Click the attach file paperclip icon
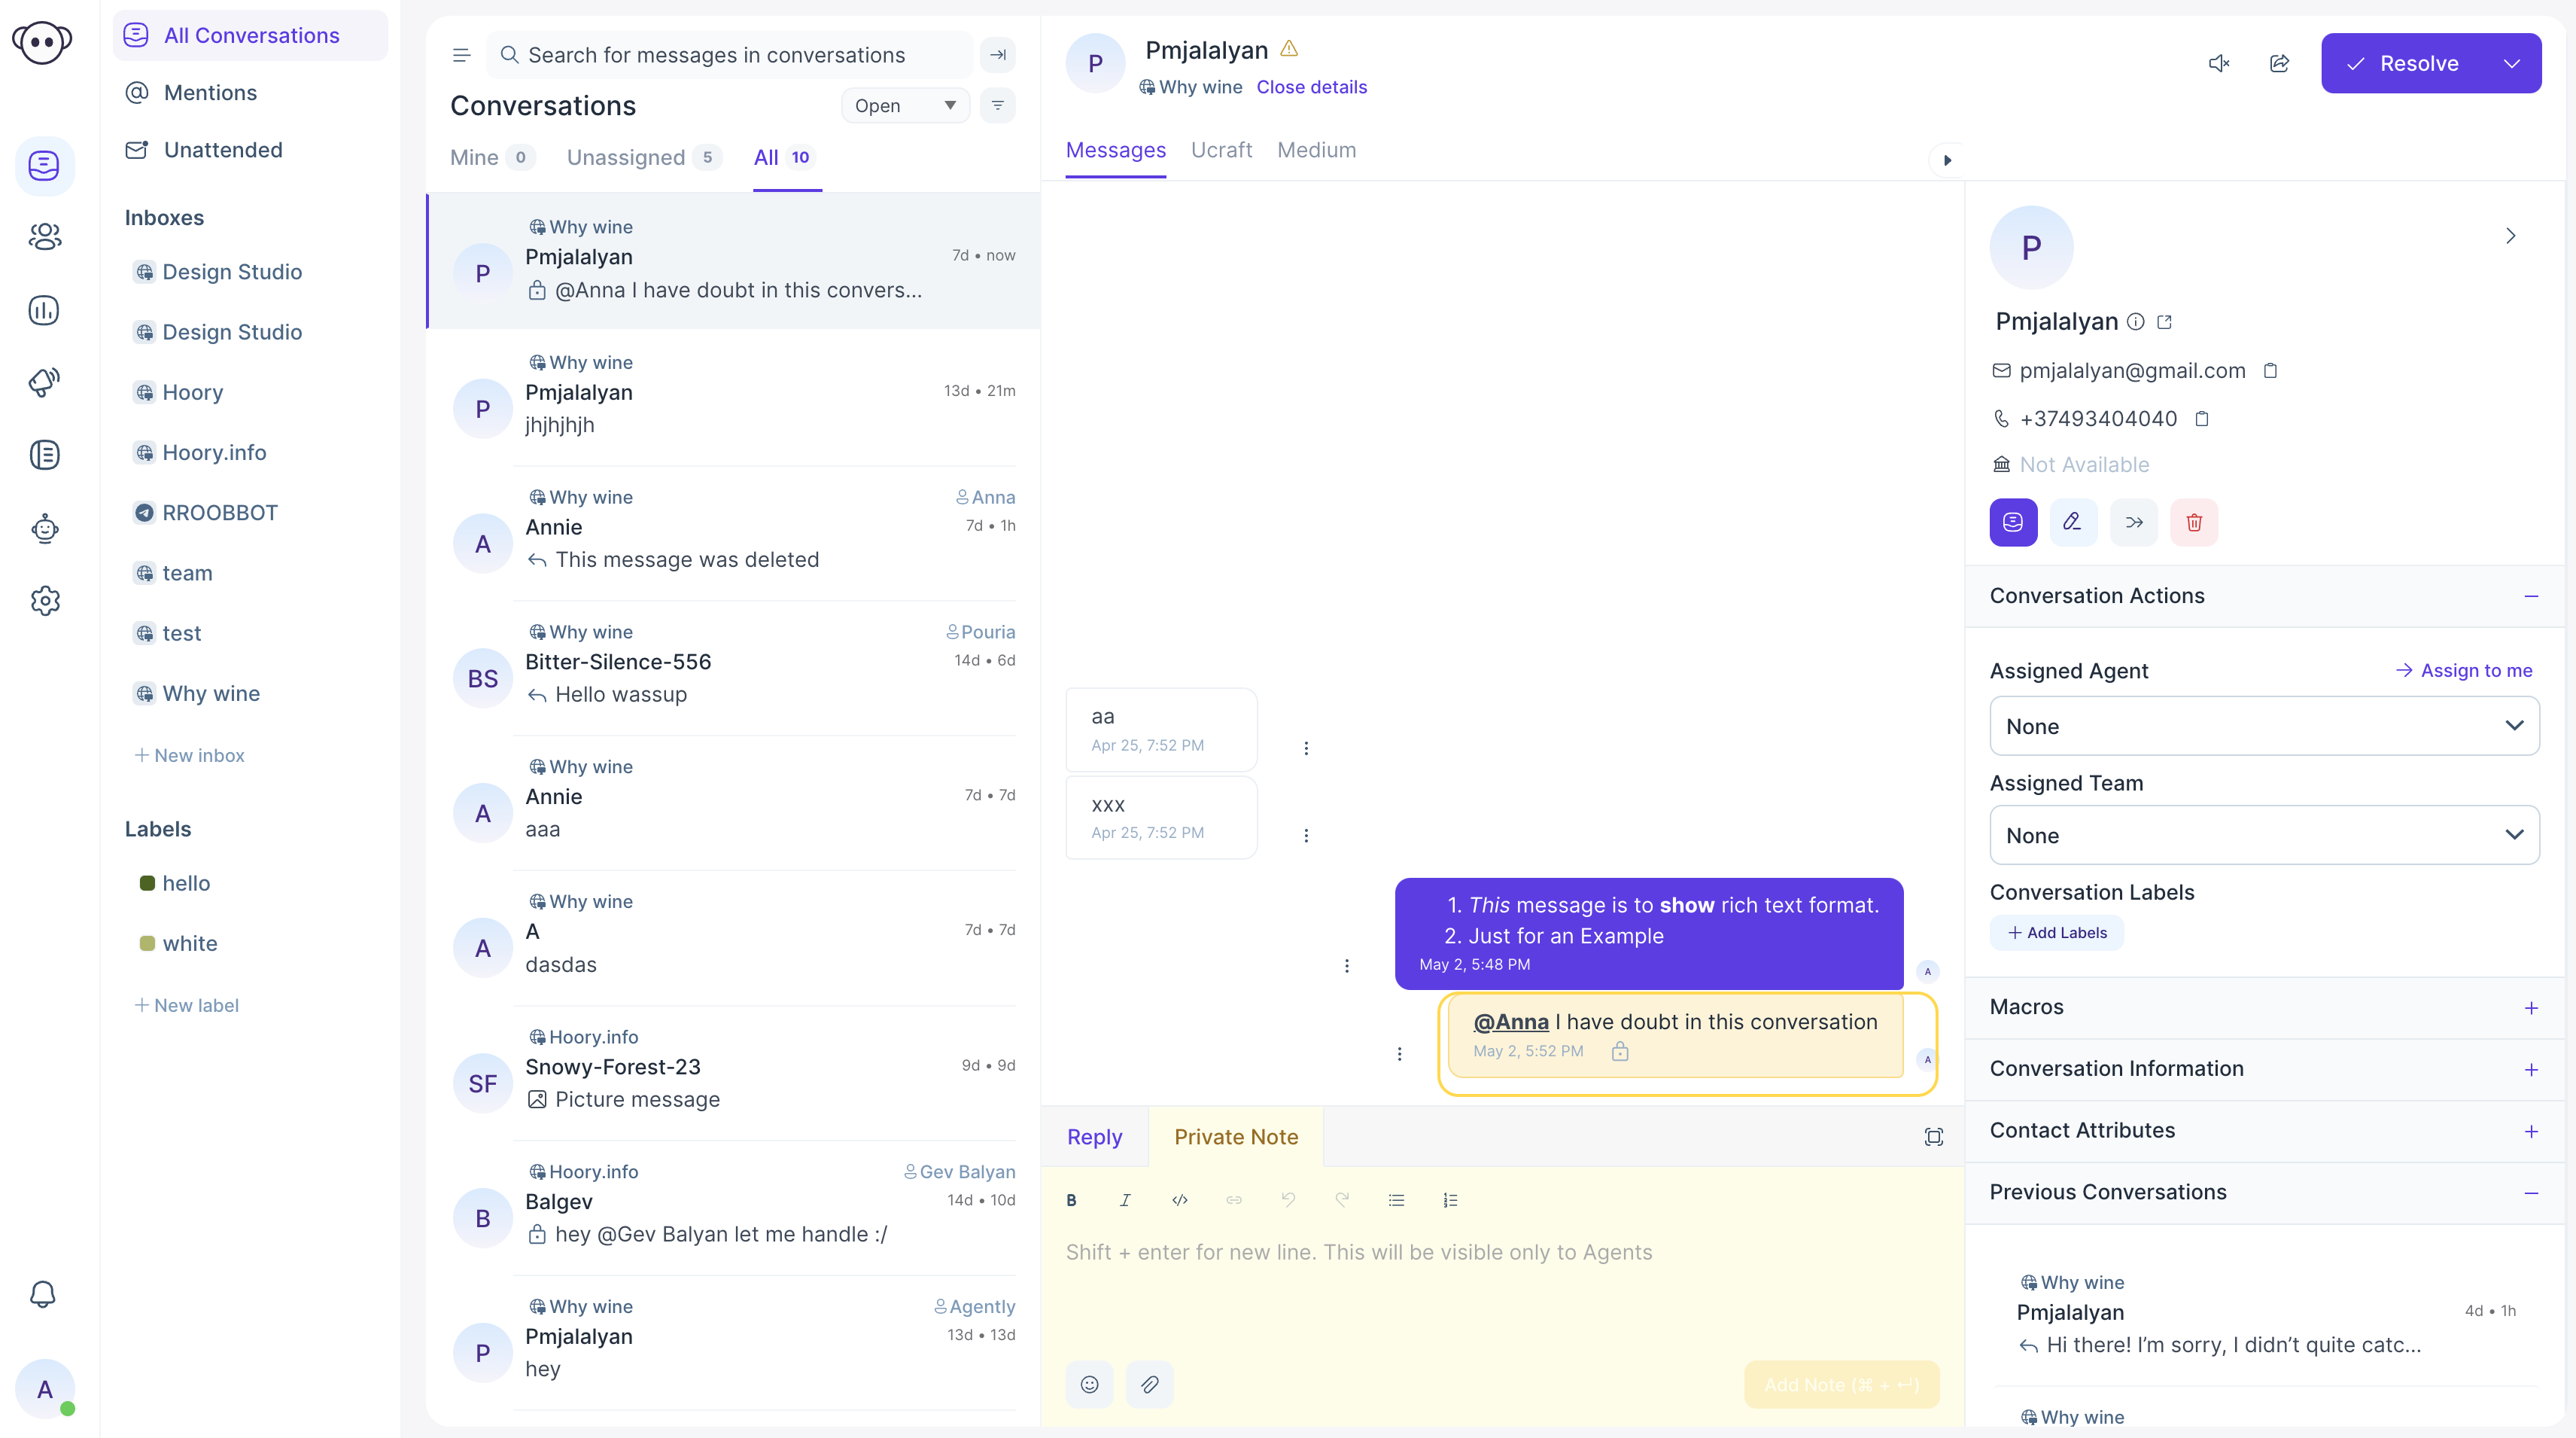The width and height of the screenshot is (2576, 1438). [x=1149, y=1384]
